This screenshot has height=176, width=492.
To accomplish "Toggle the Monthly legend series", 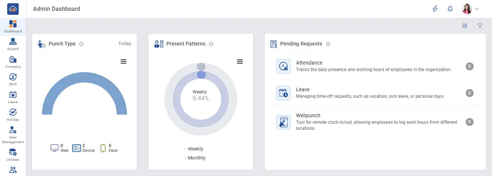I will tap(196, 158).
